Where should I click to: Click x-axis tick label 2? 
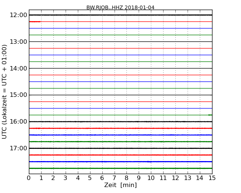[x=53, y=178]
